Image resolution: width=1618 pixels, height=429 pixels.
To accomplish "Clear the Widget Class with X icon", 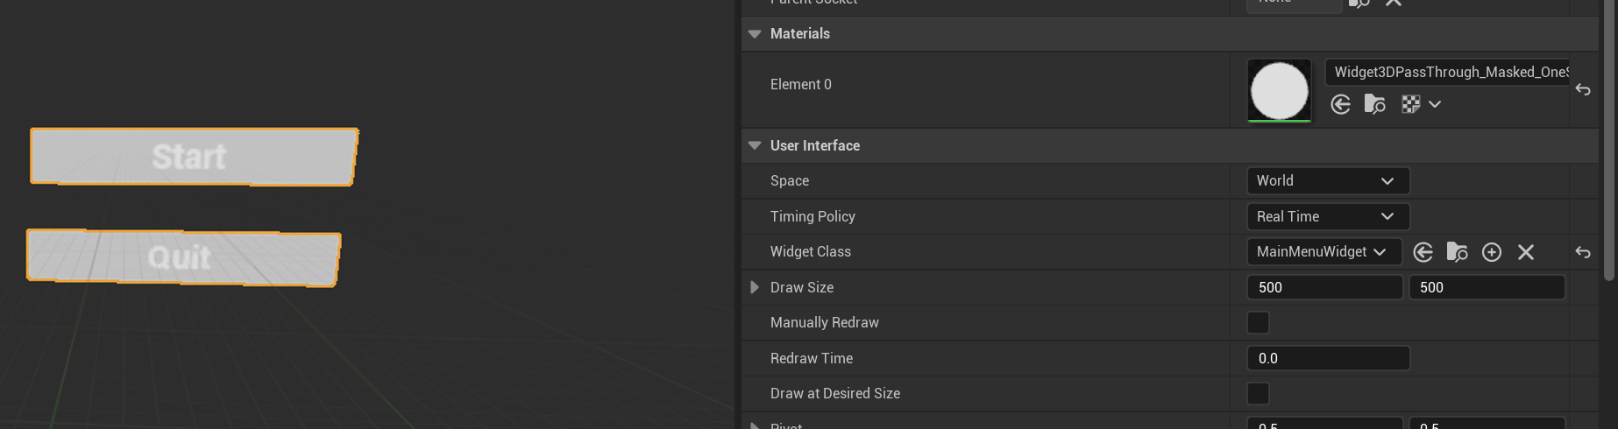I will pyautogui.click(x=1526, y=252).
